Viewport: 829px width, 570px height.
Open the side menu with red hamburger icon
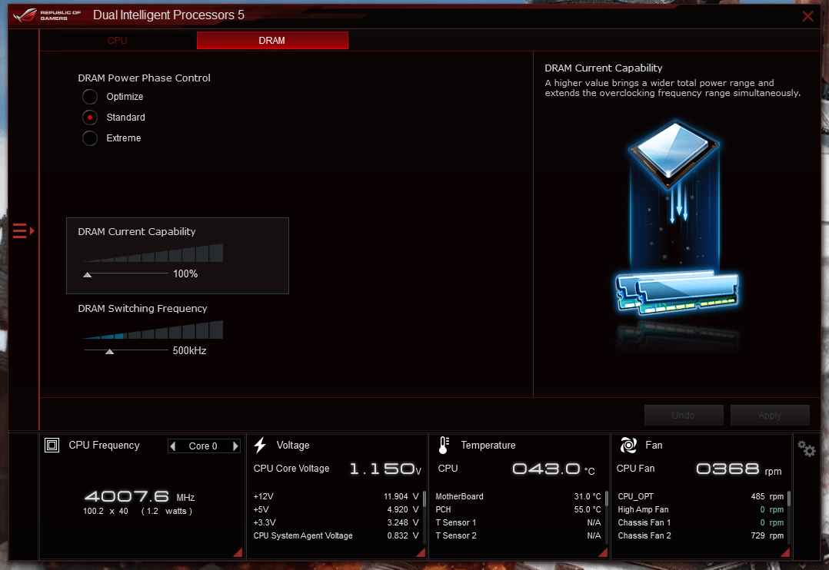(23, 231)
